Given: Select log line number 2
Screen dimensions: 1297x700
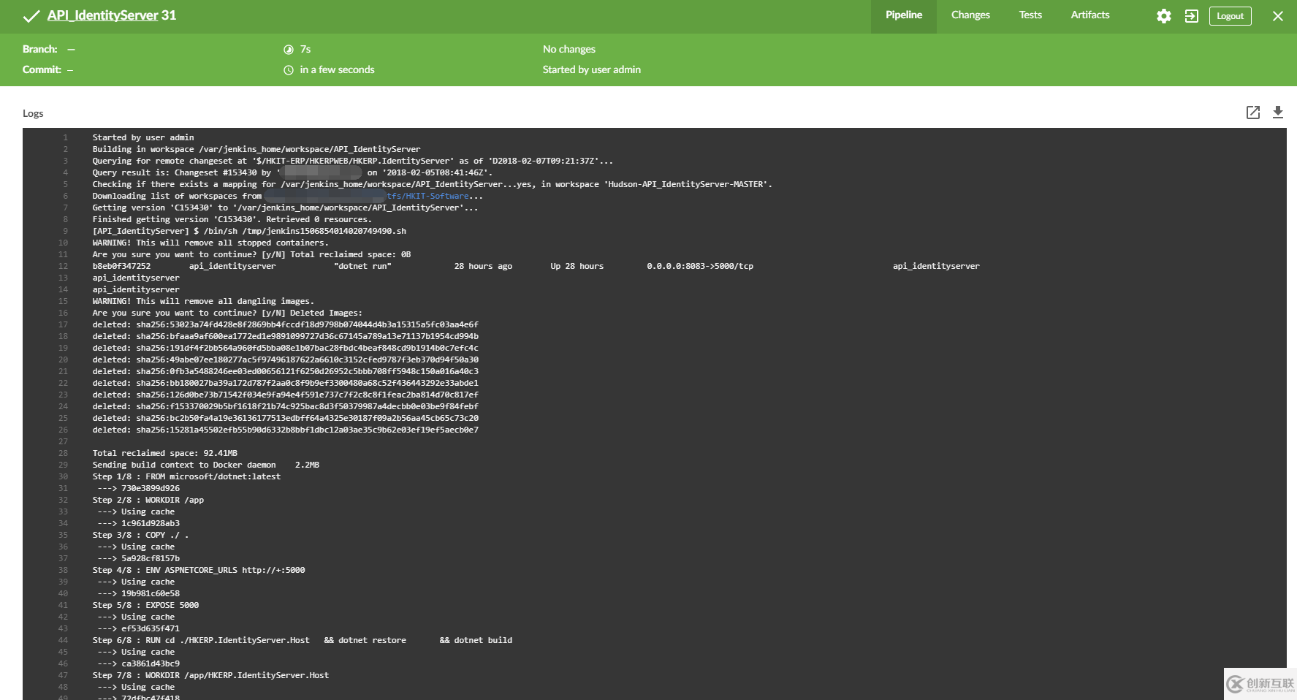Looking at the screenshot, I should point(65,149).
